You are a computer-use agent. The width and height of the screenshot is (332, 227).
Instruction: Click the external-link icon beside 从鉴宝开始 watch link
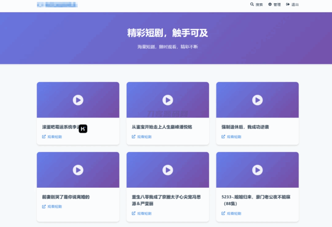tap(133, 137)
